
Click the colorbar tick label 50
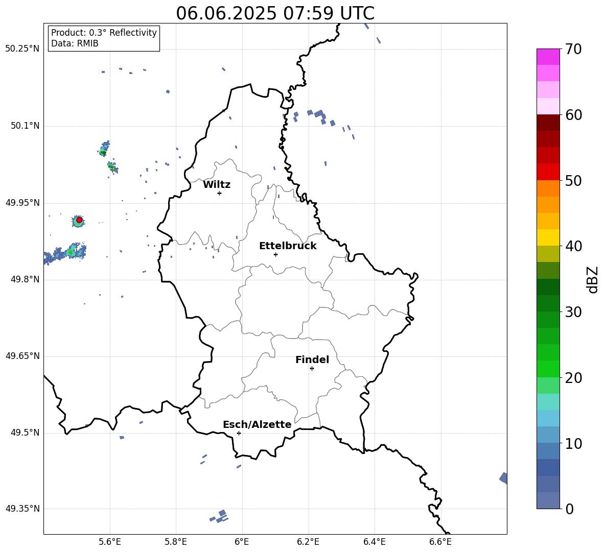point(573,180)
